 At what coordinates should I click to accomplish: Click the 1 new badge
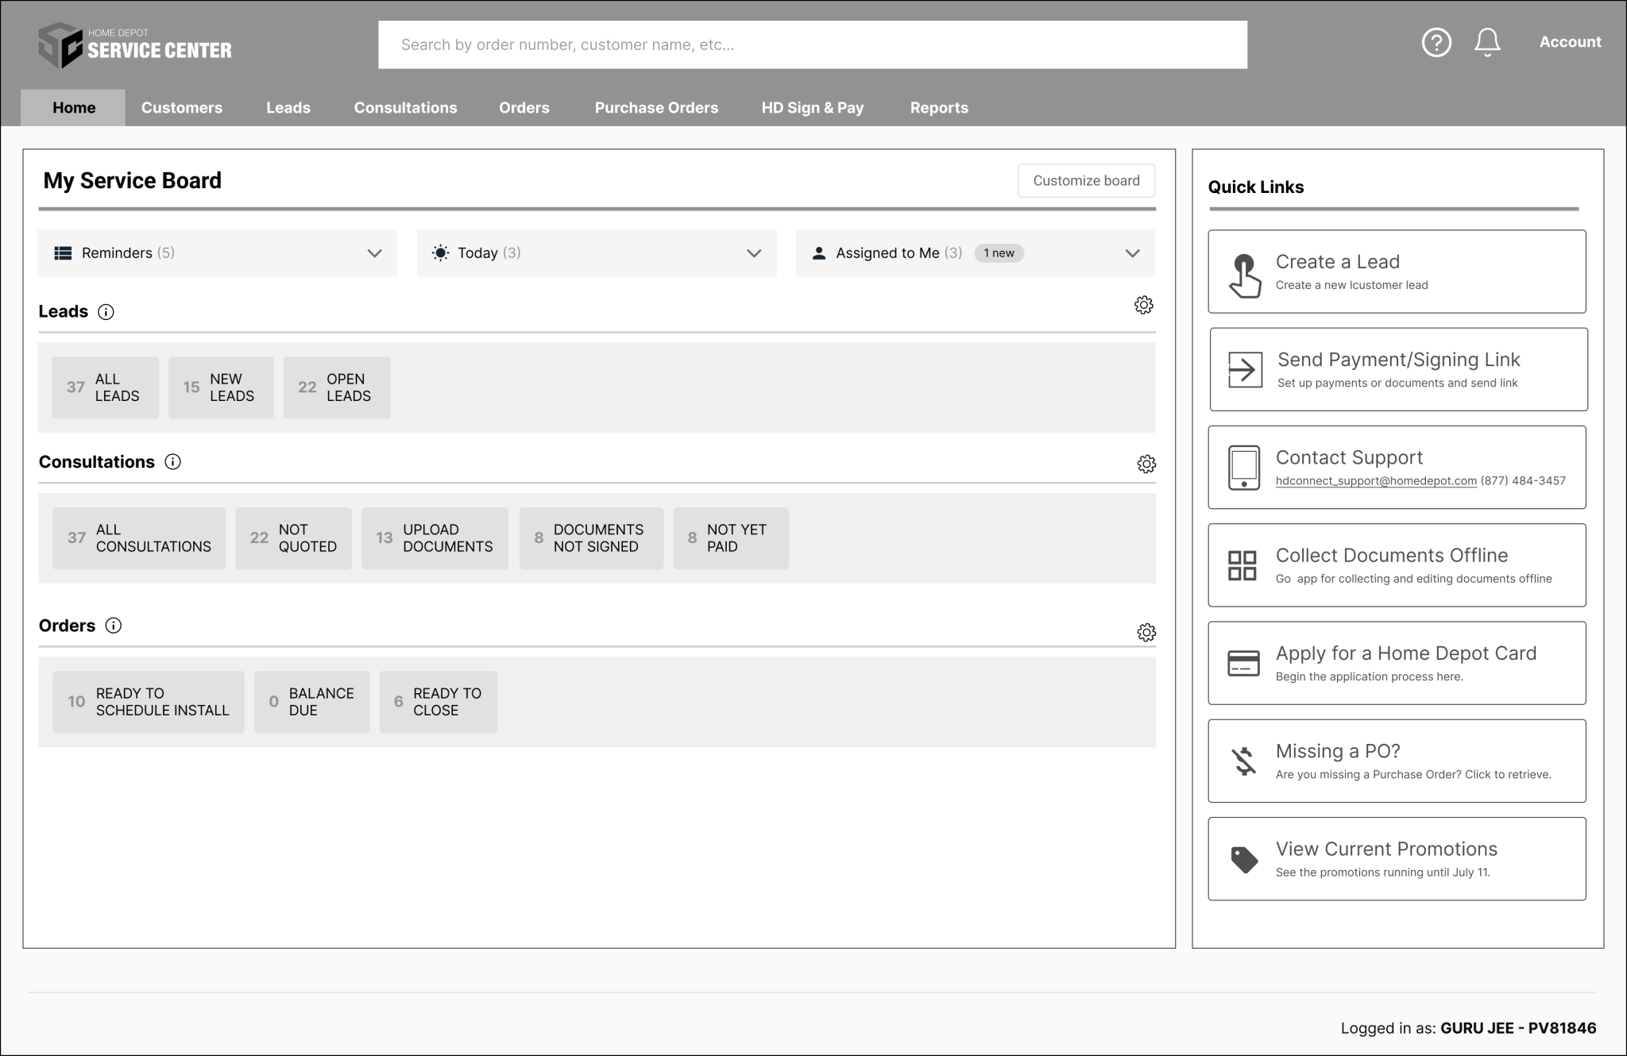click(999, 253)
